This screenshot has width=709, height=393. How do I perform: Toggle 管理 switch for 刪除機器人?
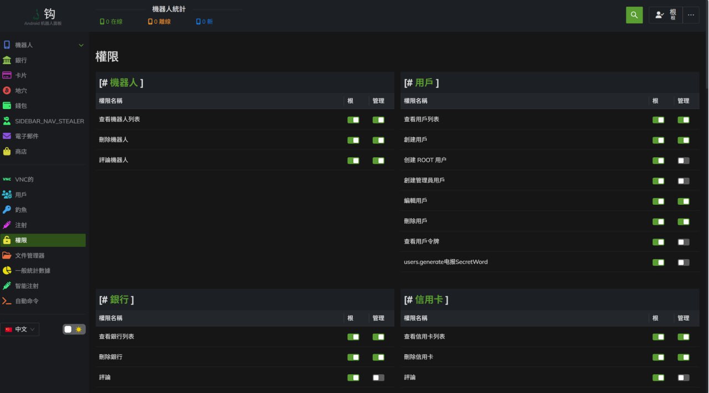click(x=378, y=140)
